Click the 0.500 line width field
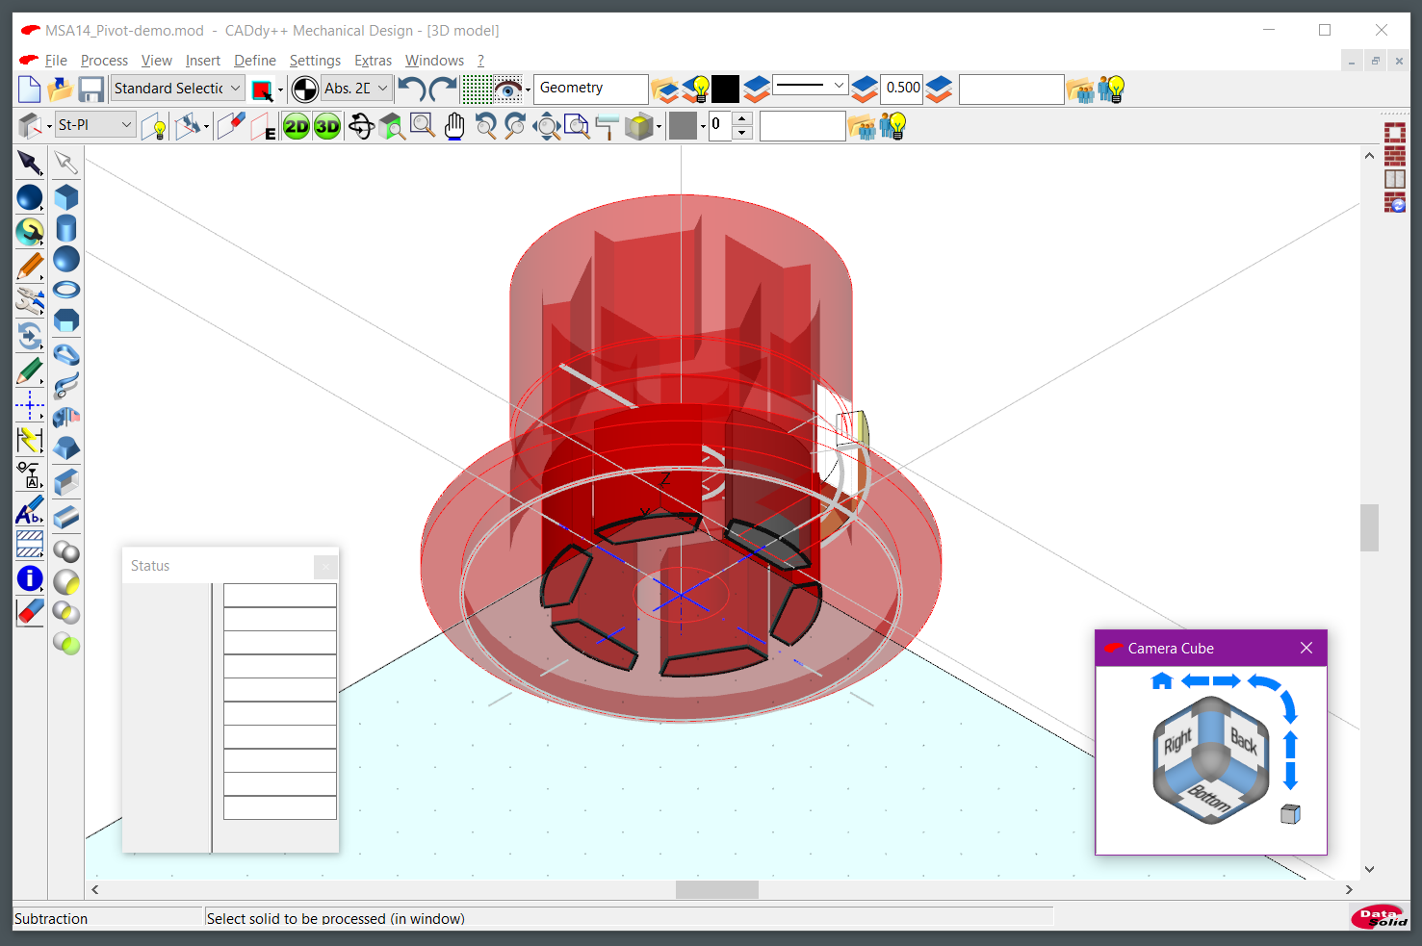 (902, 89)
